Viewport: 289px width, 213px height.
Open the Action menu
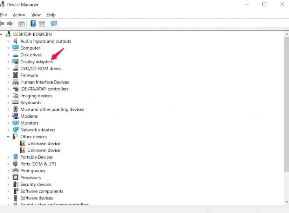tap(19, 15)
